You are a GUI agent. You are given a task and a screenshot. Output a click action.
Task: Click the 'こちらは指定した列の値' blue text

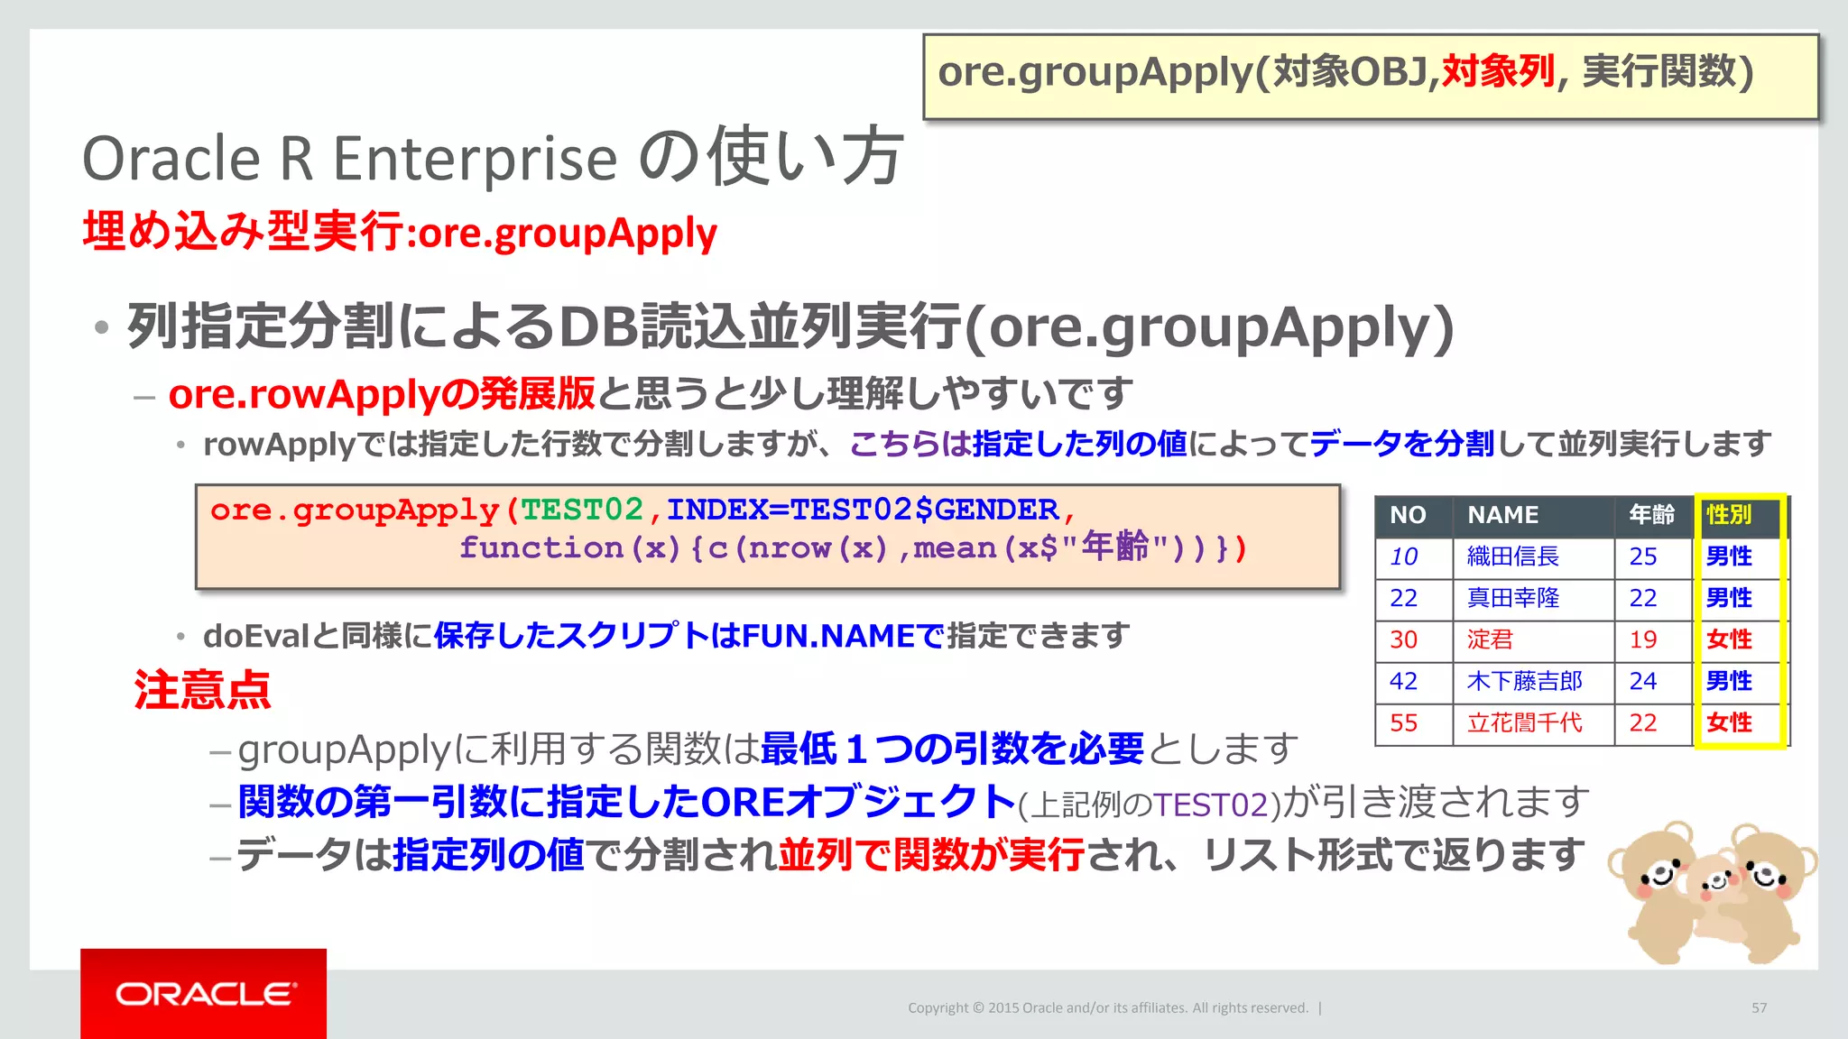pyautogui.click(x=1018, y=444)
